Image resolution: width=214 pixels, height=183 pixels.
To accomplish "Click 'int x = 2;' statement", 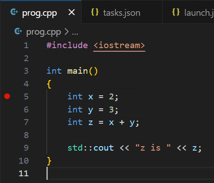I will pos(93,97).
